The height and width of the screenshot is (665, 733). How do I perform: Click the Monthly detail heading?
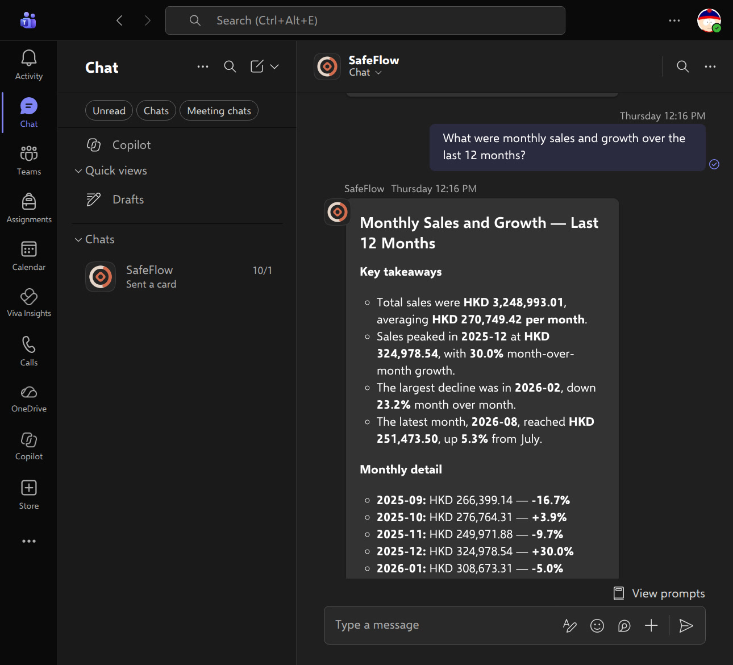[x=401, y=469]
